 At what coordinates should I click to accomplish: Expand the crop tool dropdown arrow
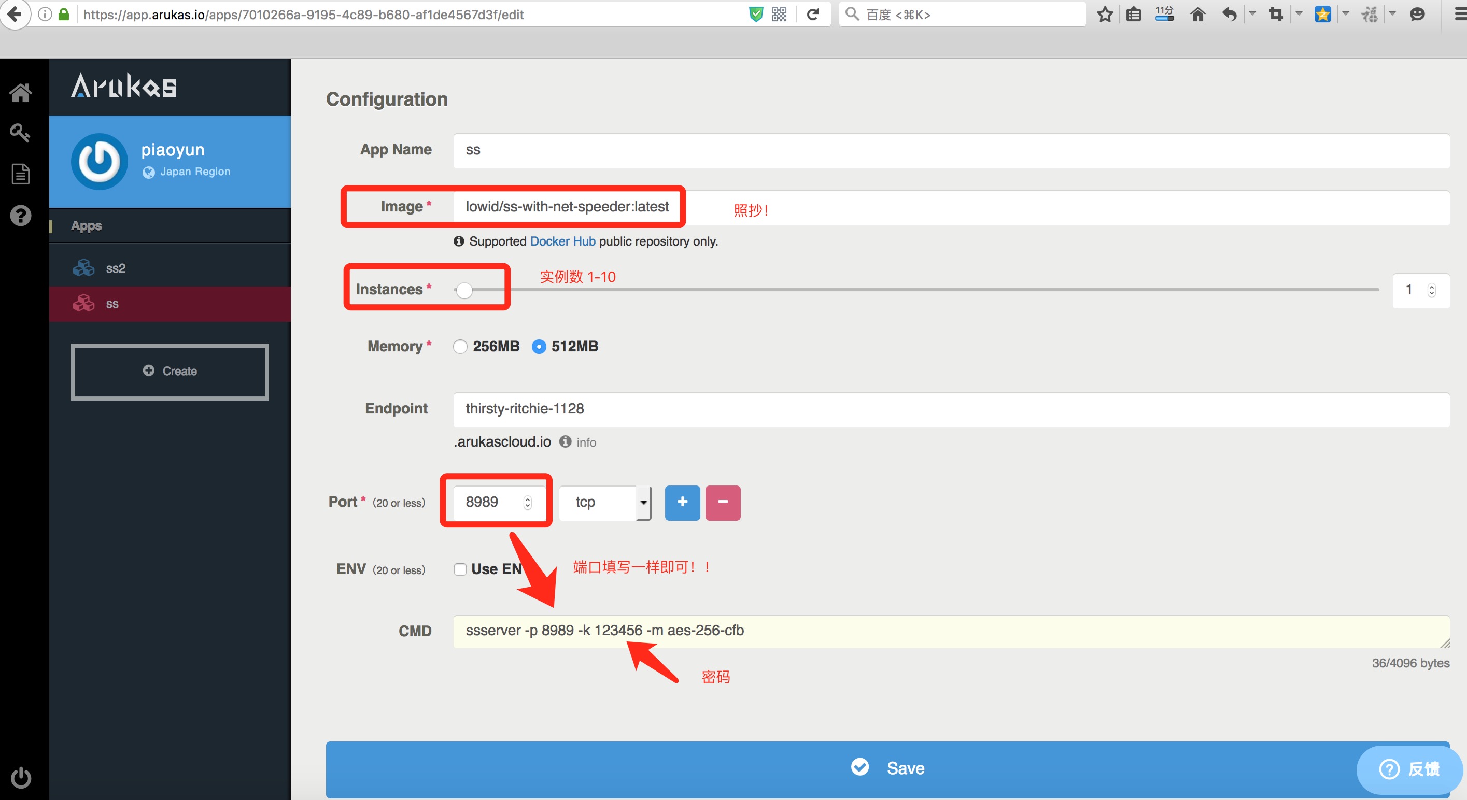[1299, 13]
